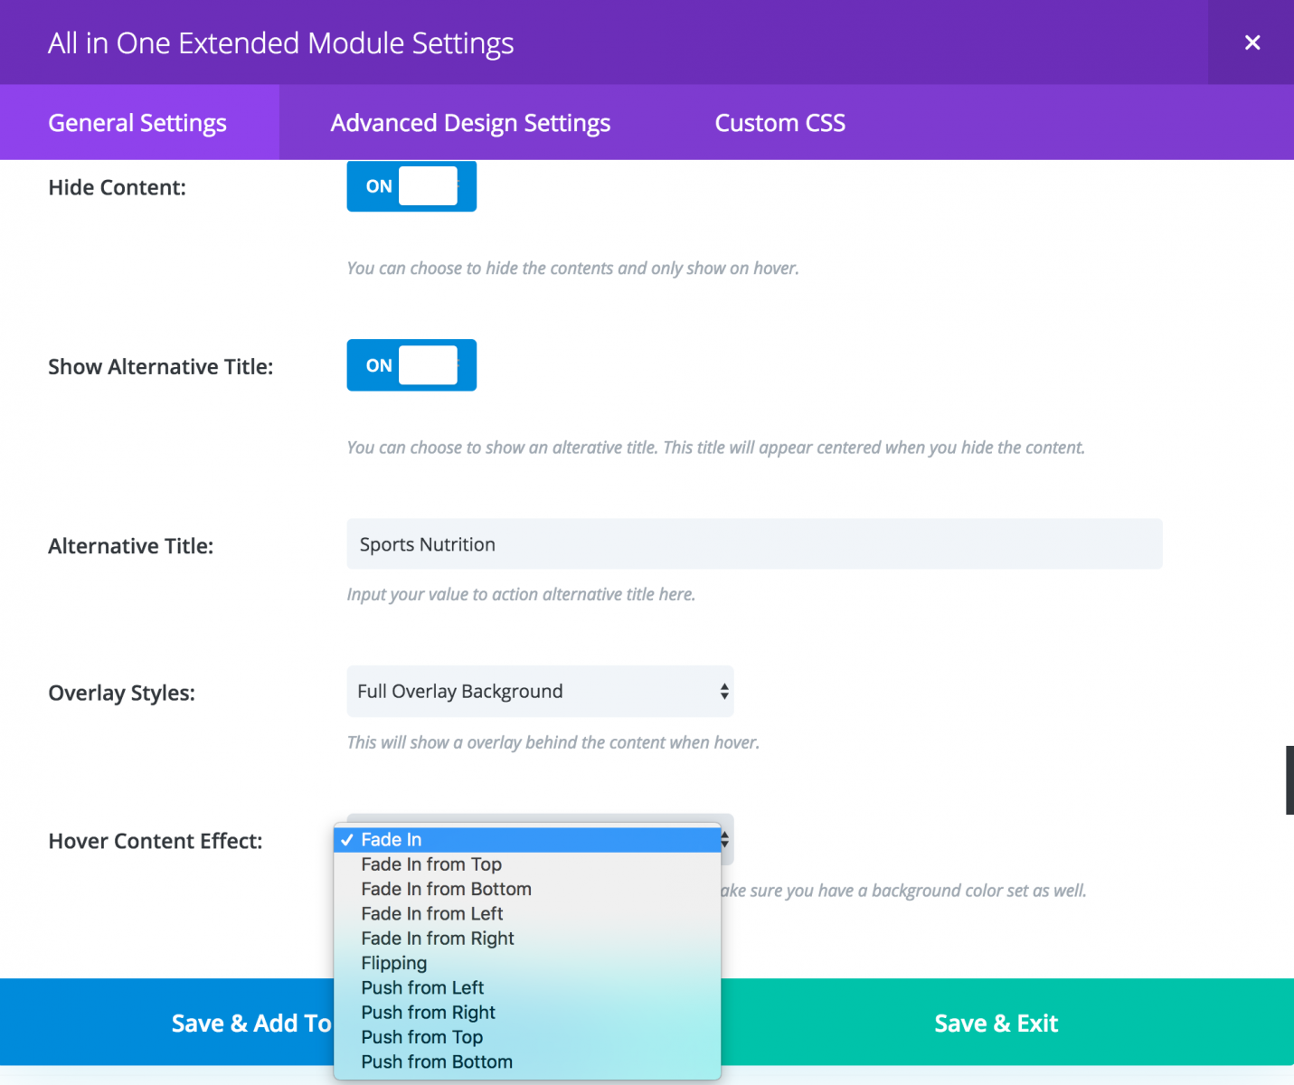This screenshot has width=1294, height=1085.
Task: Click the 'Alternative Title:' label
Action: [x=130, y=546]
